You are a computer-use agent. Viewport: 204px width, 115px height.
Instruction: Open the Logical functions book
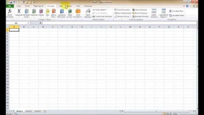[x=41, y=13]
